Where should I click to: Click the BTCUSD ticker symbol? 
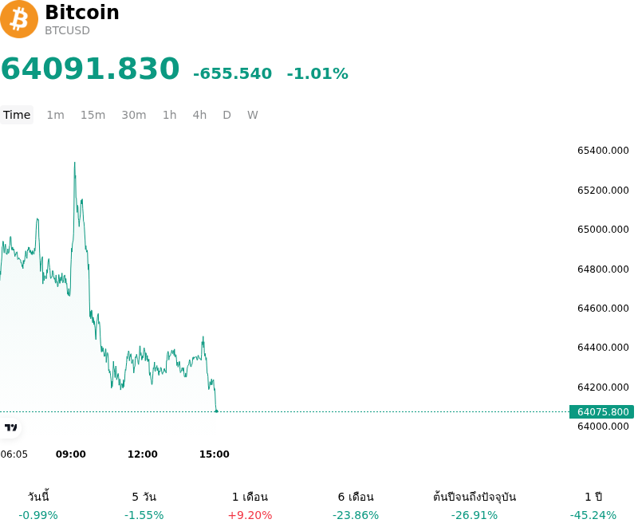tap(67, 30)
